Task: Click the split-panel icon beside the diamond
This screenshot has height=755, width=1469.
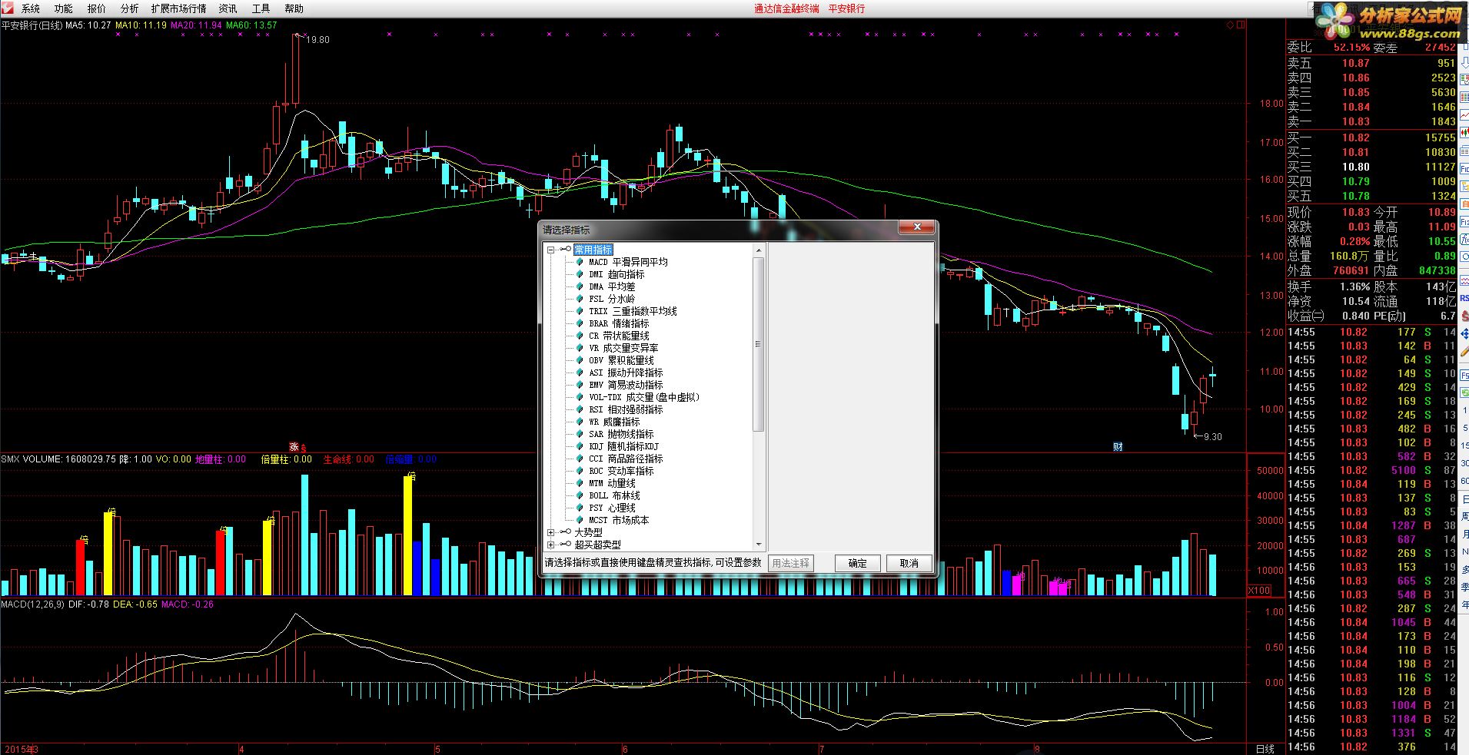Action: [1241, 25]
